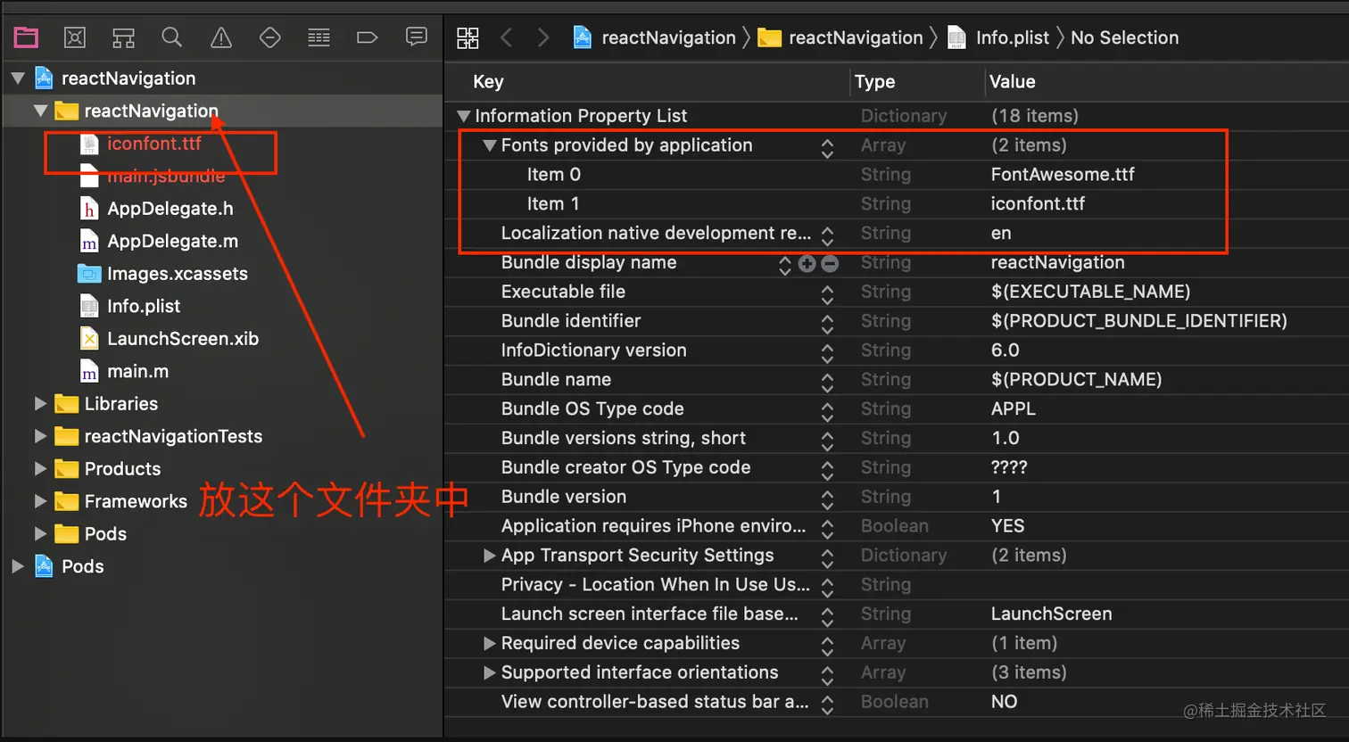
Task: Open the Breakpoint navigator
Action: (x=367, y=37)
